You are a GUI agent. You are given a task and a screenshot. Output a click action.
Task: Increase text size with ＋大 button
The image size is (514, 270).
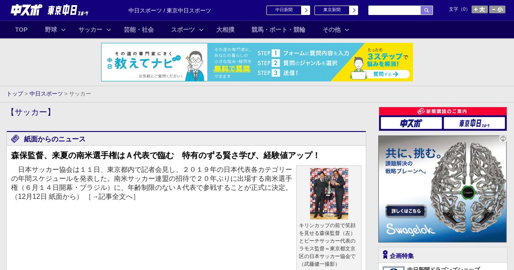click(x=480, y=9)
